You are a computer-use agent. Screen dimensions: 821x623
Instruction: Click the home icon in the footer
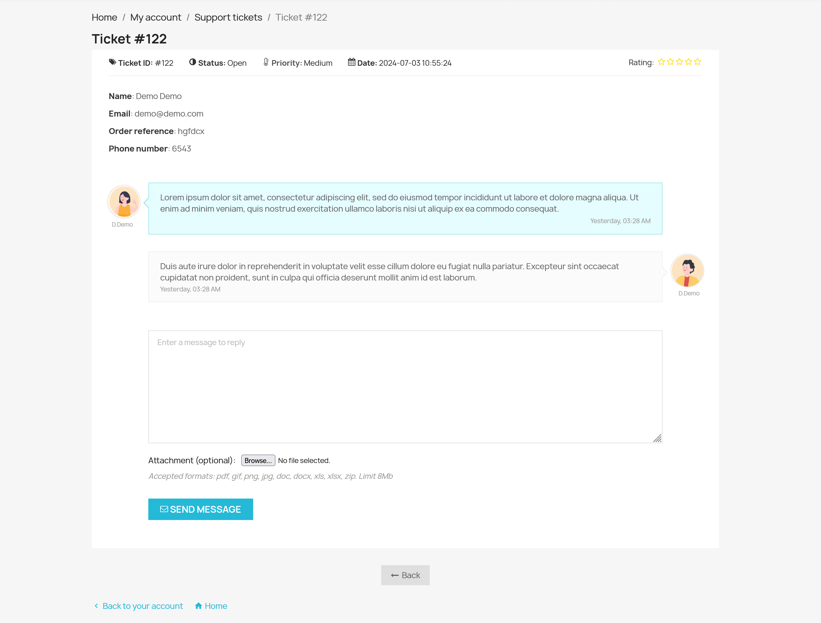click(x=198, y=606)
